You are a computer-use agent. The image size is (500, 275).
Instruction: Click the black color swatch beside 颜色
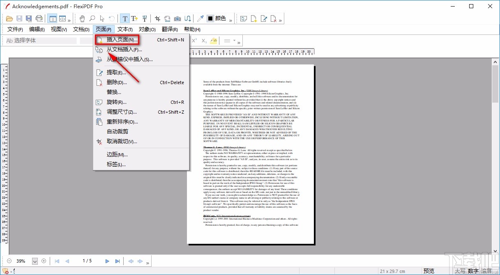tap(211, 18)
